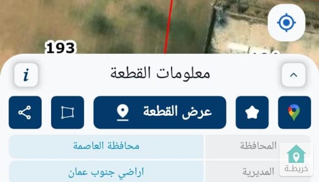Tap the locate-me crosshair button
The width and height of the screenshot is (319, 182).
[x=286, y=23]
